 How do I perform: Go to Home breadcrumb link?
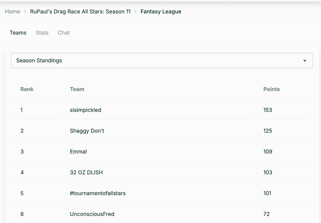click(x=12, y=12)
